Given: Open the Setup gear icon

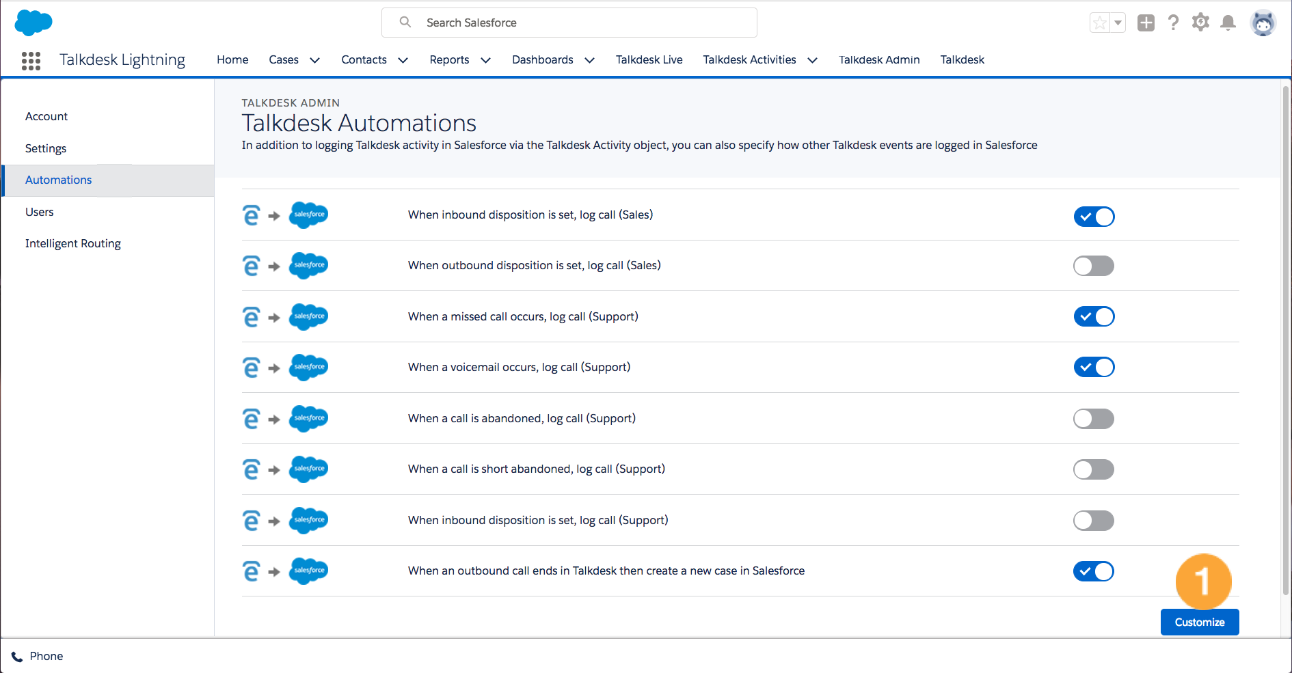Looking at the screenshot, I should click(x=1200, y=23).
